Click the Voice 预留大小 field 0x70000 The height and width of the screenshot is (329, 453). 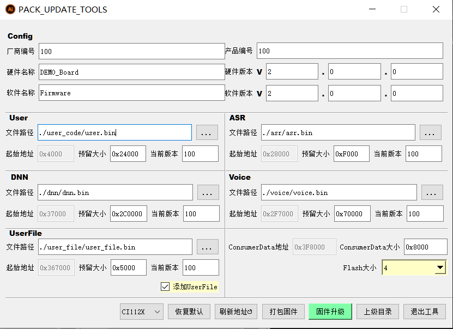[x=352, y=214]
